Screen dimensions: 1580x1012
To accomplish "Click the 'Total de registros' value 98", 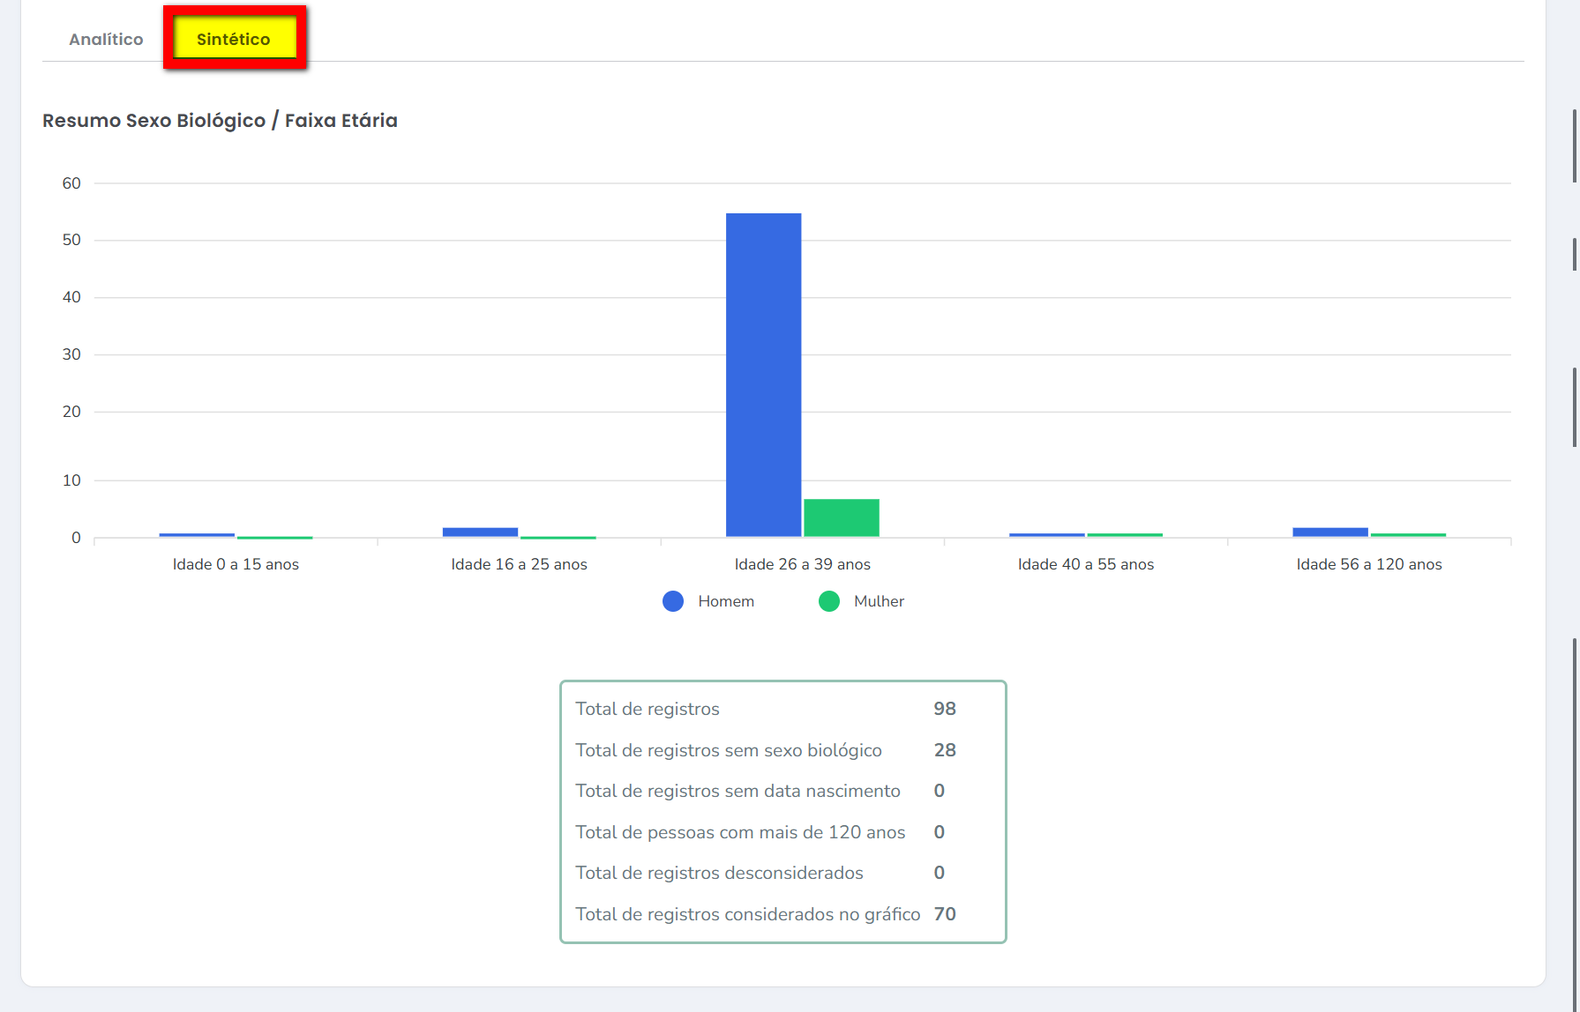I will (x=944, y=709).
